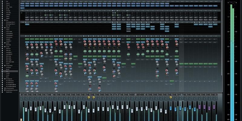Click the rightmost purple channel fader
The height and width of the screenshot is (121, 242).
click(x=214, y=107)
